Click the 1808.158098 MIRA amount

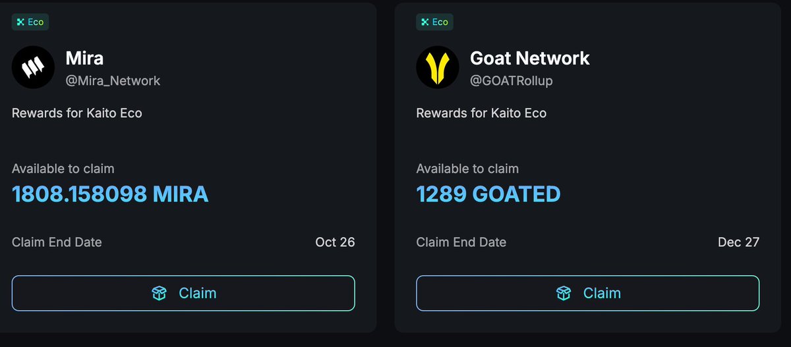[110, 194]
